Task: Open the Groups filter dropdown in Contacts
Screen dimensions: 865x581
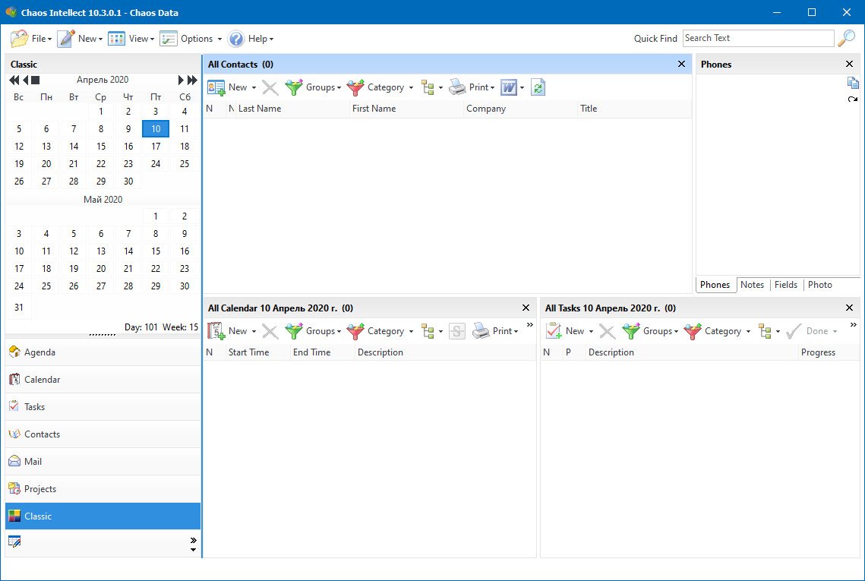Action: point(314,87)
